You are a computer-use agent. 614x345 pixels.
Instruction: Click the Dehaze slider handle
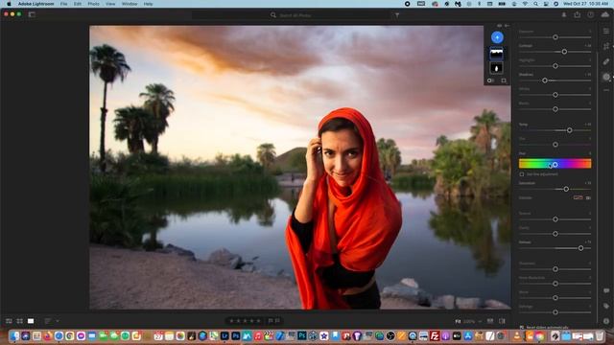(580, 248)
